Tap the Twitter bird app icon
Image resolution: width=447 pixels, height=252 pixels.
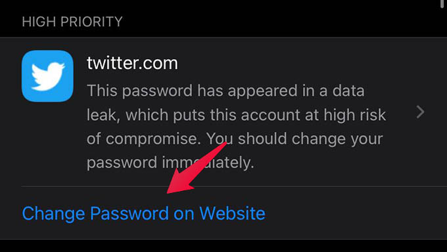(47, 76)
